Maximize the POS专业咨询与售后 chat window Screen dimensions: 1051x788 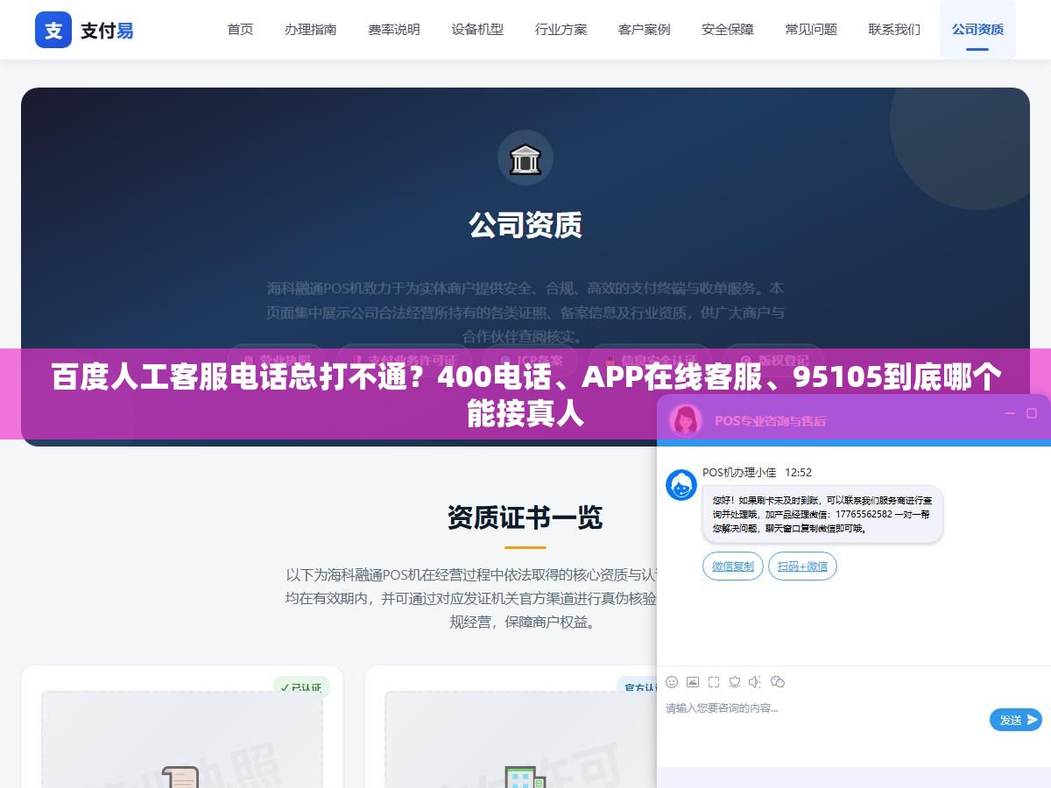tap(1032, 413)
